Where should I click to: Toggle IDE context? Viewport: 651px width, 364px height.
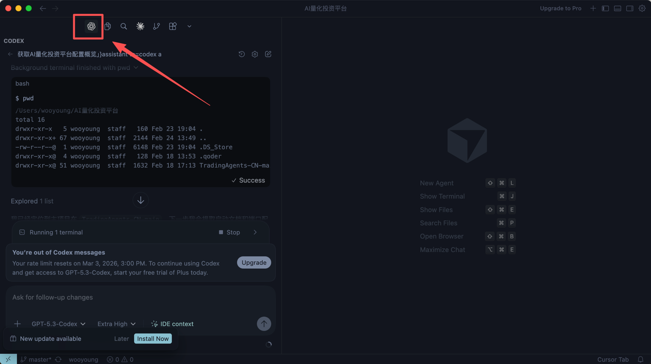point(172,324)
